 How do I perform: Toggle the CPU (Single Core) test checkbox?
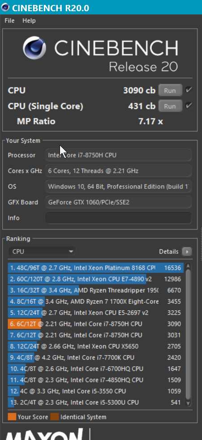(189, 106)
